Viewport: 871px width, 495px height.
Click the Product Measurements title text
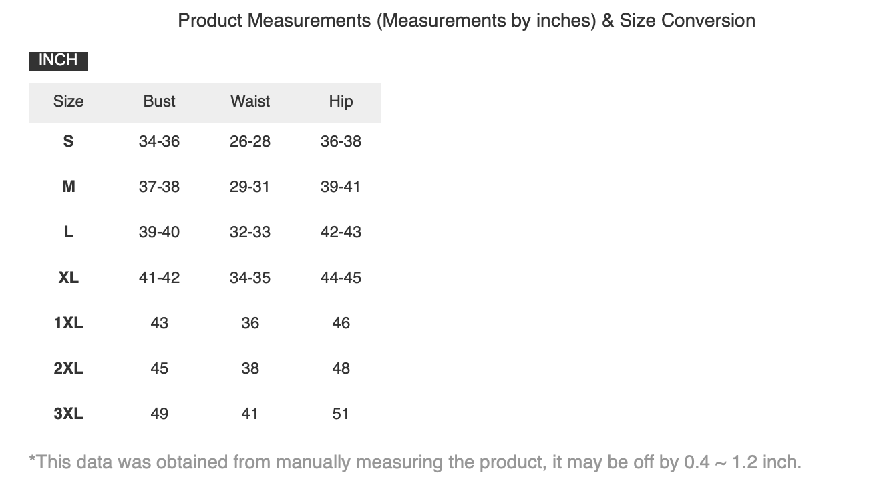(466, 21)
